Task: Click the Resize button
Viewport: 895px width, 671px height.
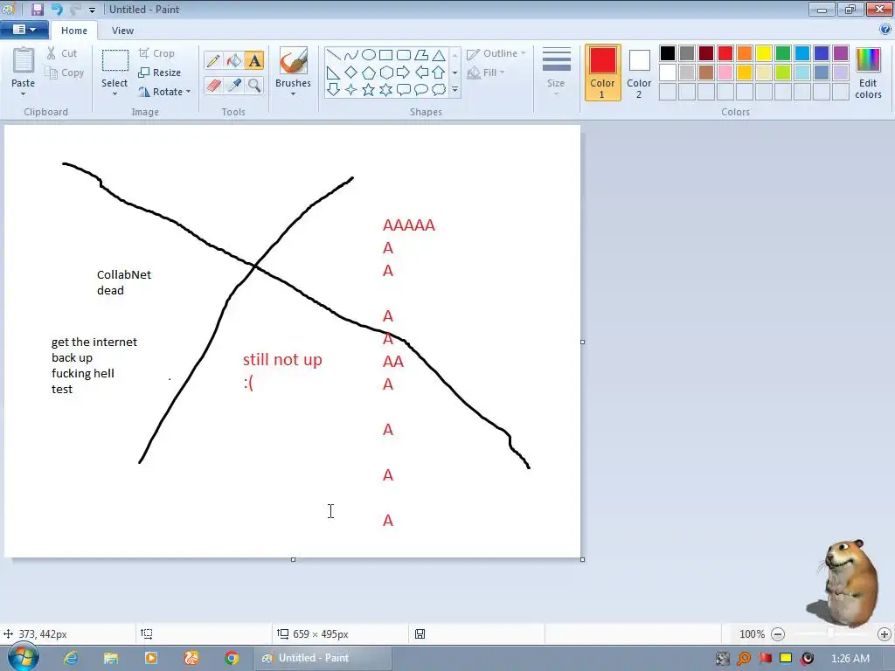Action: point(160,73)
